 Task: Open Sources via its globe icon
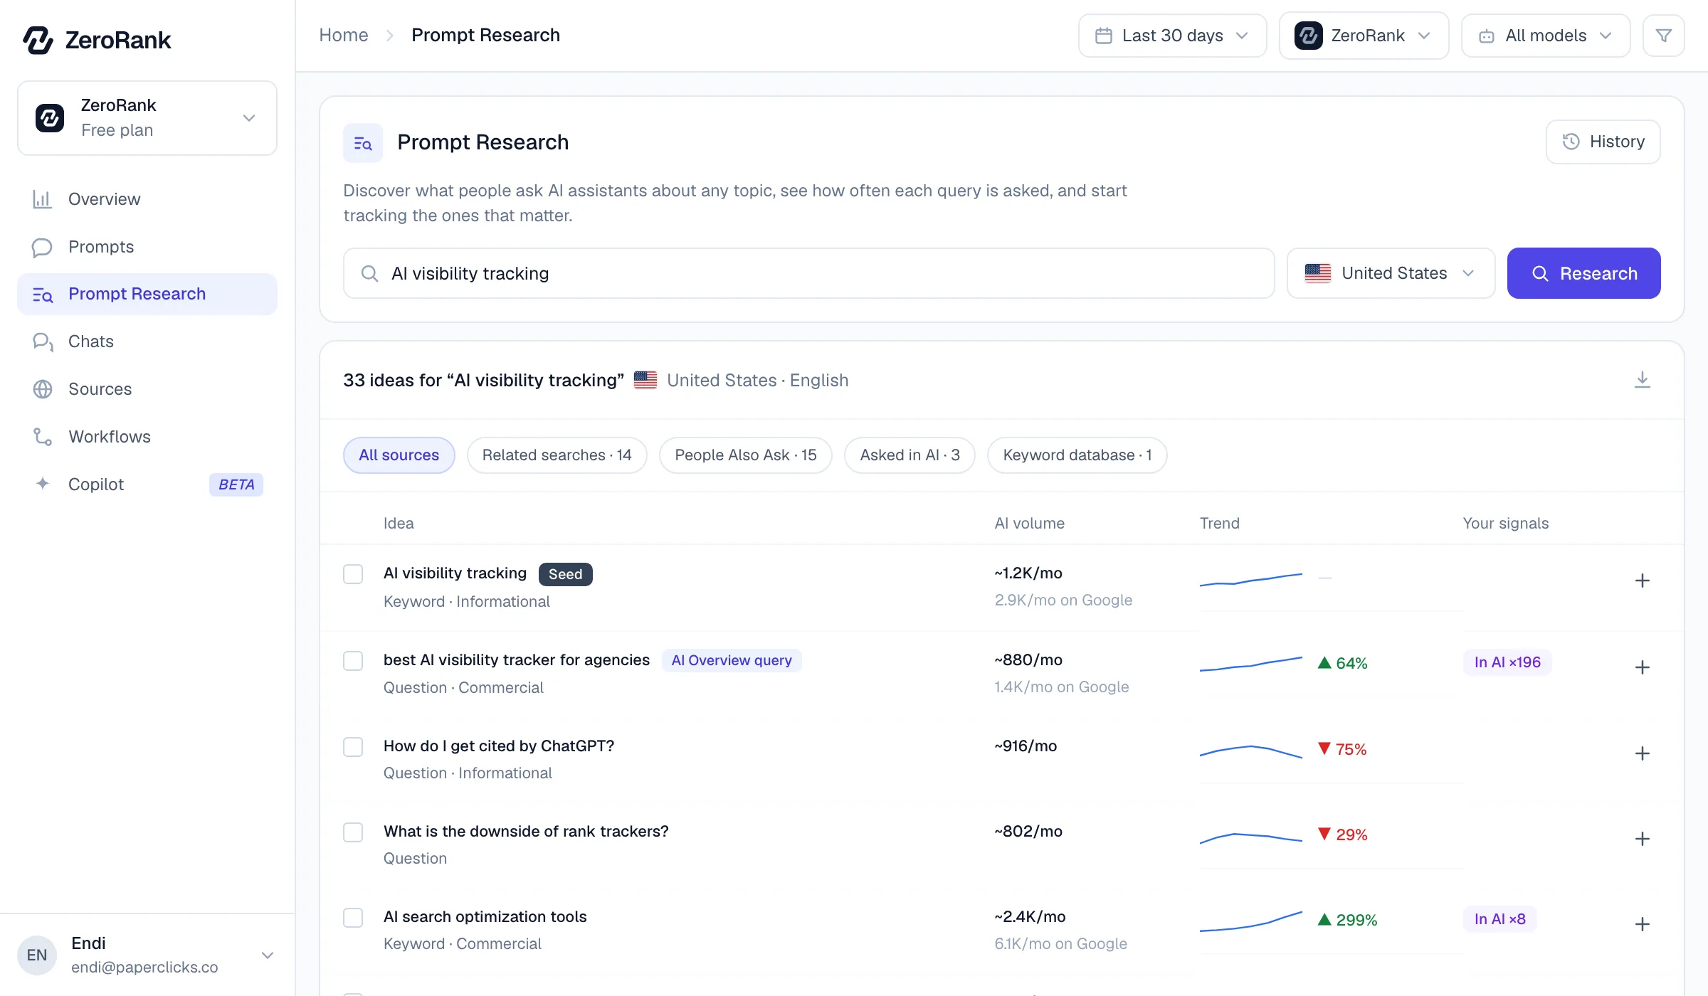[x=42, y=389]
